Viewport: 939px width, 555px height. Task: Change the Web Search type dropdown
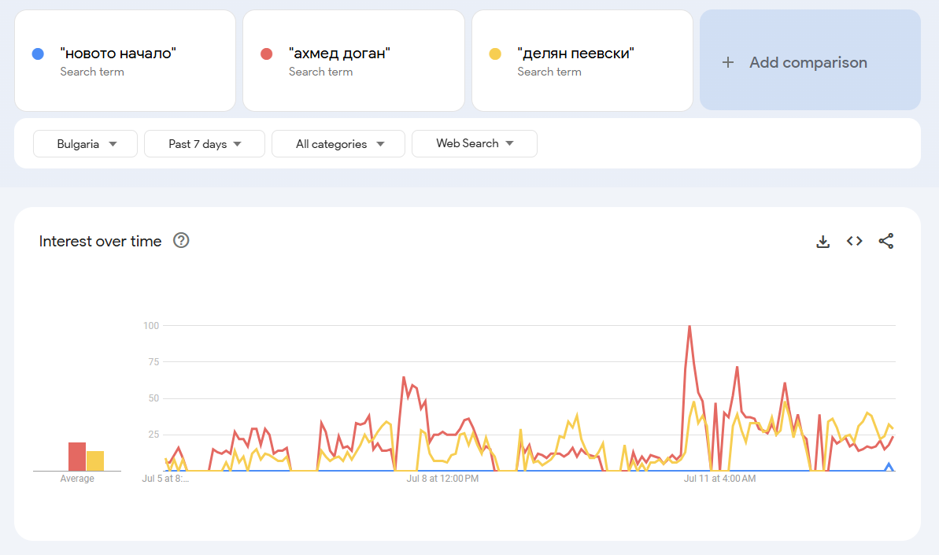pyautogui.click(x=475, y=144)
